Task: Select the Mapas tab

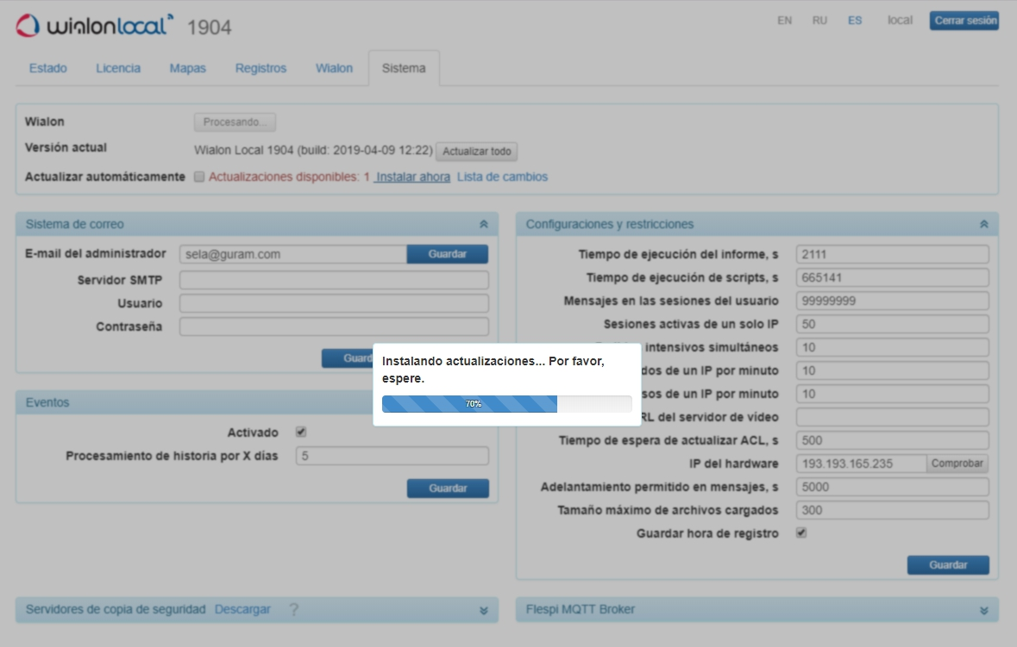Action: pyautogui.click(x=187, y=67)
